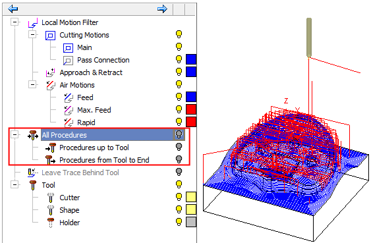The image size is (371, 243).
Task: Click the right blue arrow button
Action: pyautogui.click(x=162, y=9)
